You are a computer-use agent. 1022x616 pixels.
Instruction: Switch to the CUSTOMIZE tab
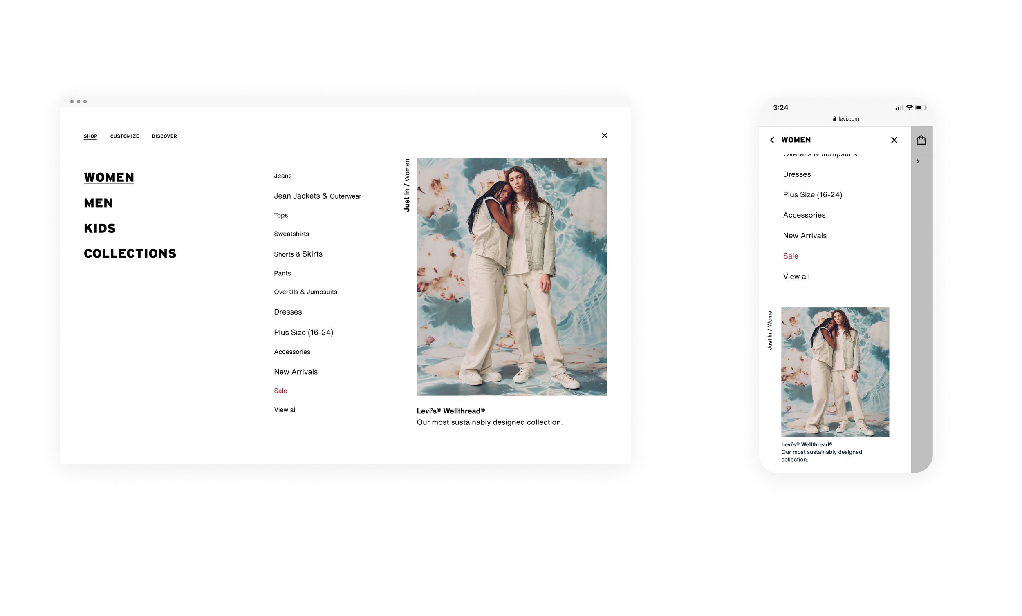(x=124, y=136)
